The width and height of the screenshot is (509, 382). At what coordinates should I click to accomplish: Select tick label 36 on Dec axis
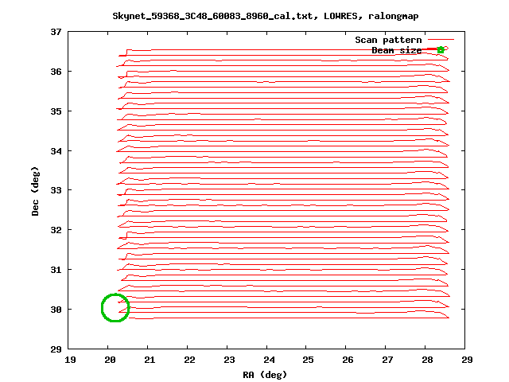coord(56,72)
